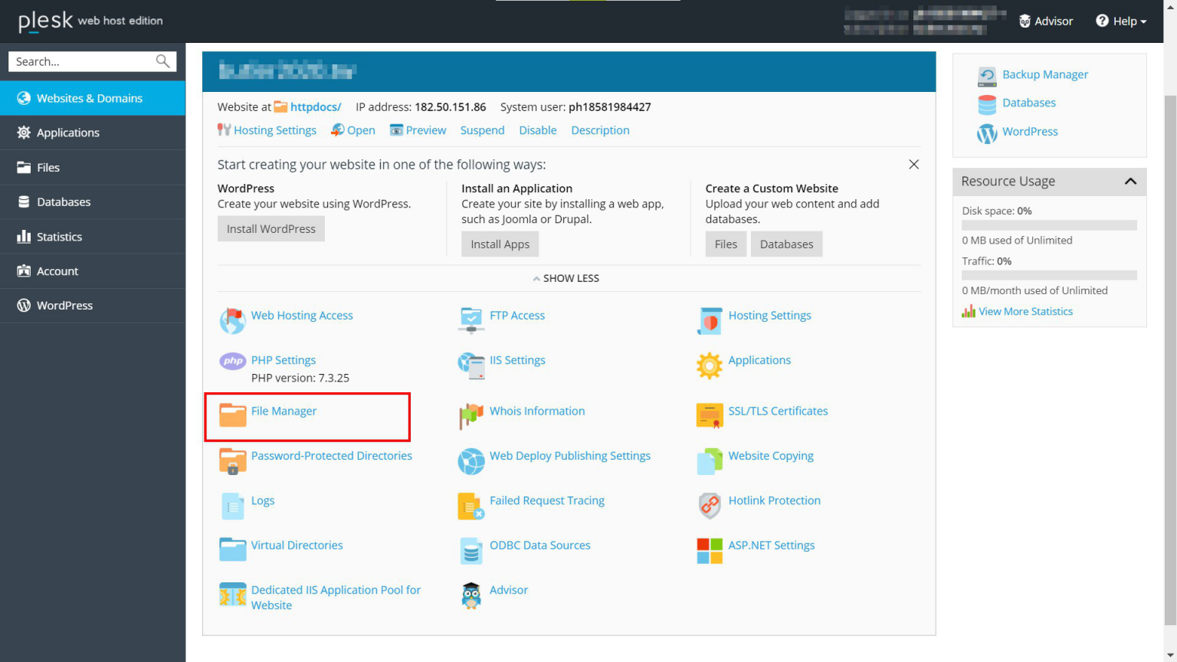
Task: Open ODBC Data Sources
Action: pyautogui.click(x=540, y=545)
